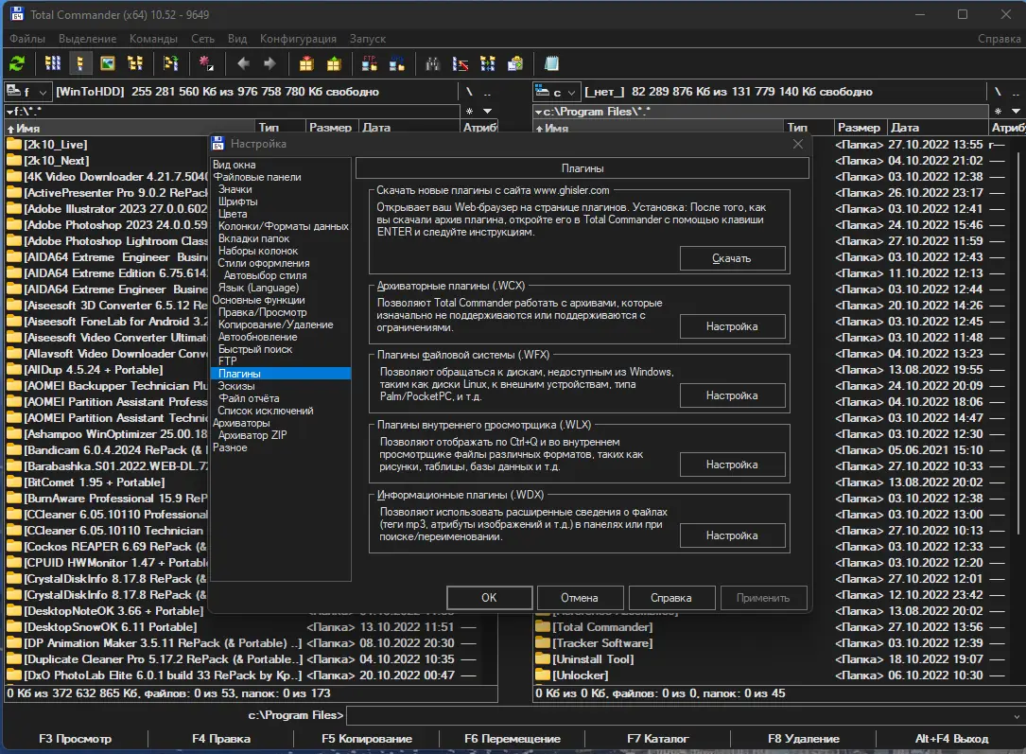Open left panel directory history arrow
1026x754 pixels.
click(x=486, y=111)
